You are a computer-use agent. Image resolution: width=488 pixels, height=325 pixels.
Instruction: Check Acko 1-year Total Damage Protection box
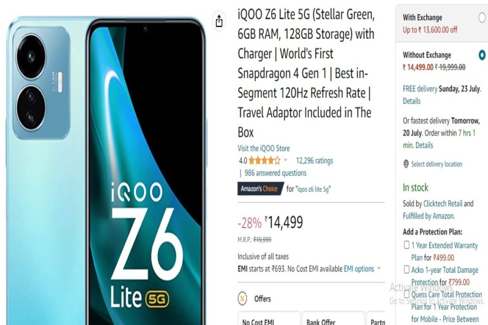(407, 269)
